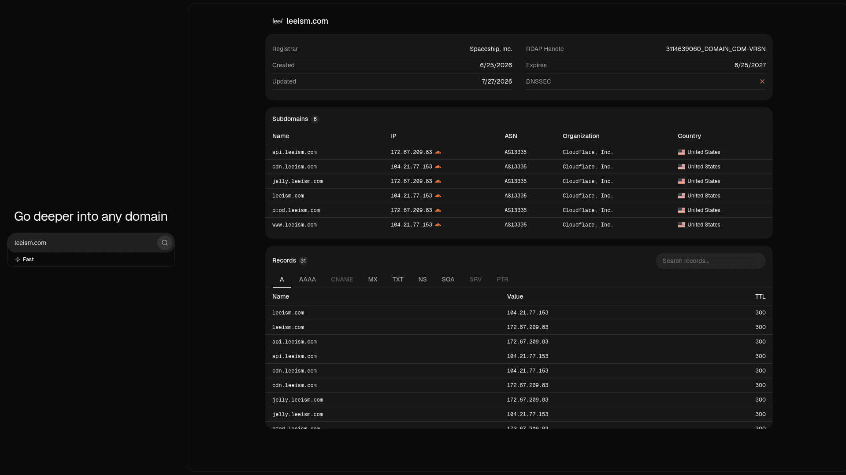Click the Subdomains count badge 6
Screen dimensions: 846x475
pos(315,119)
